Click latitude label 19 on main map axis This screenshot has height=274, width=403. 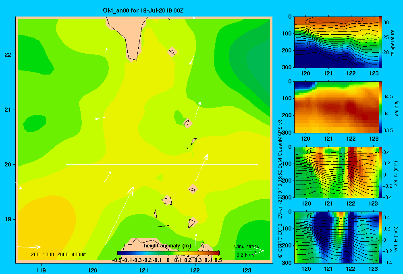pyautogui.click(x=8, y=219)
